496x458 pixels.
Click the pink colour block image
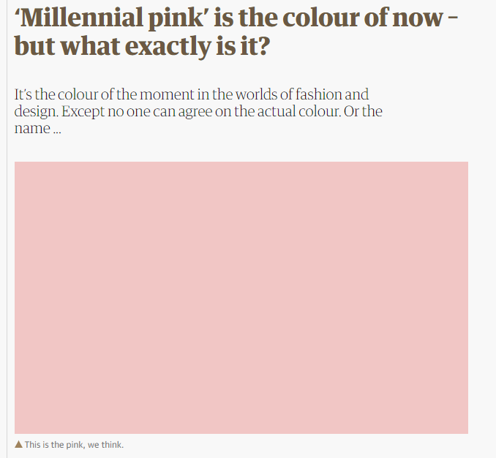[x=241, y=298]
